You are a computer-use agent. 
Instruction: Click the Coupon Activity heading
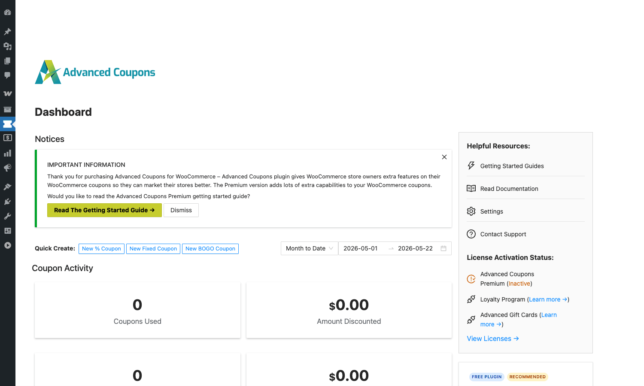[62, 268]
